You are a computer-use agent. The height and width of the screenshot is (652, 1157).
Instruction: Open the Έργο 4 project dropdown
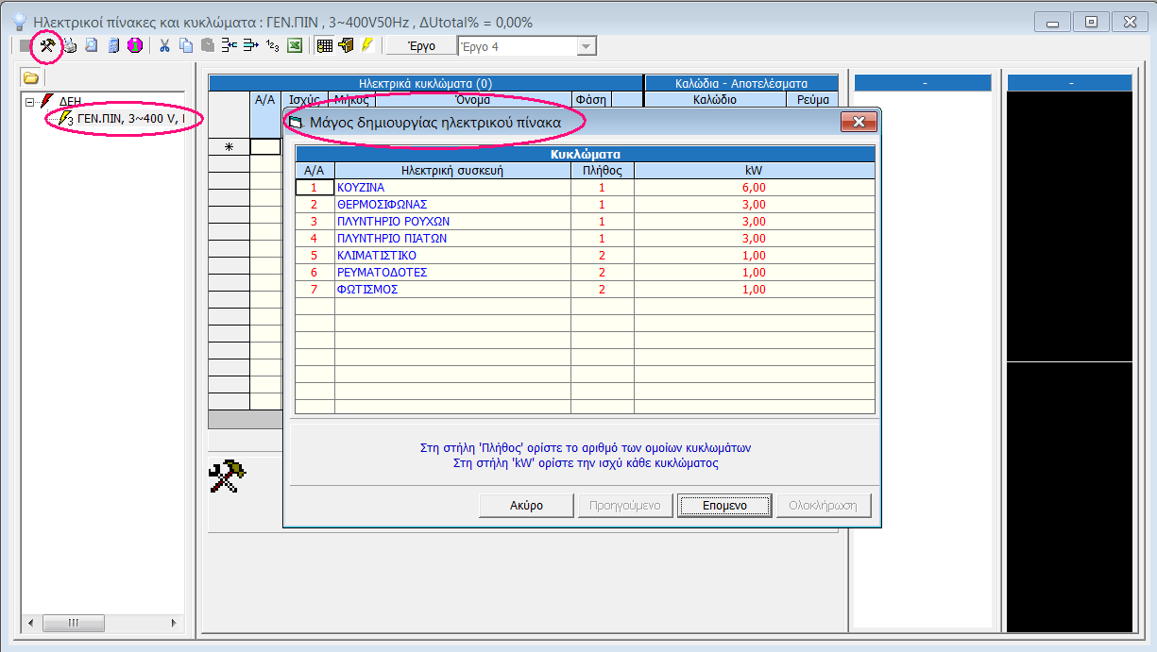coord(587,46)
